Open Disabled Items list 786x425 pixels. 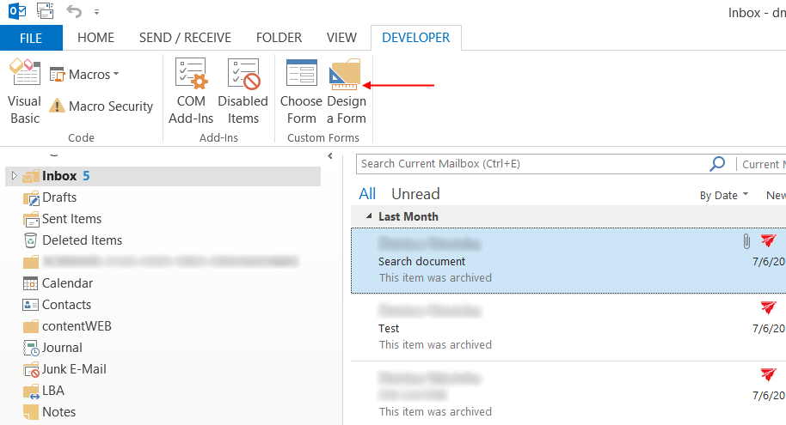click(x=243, y=91)
